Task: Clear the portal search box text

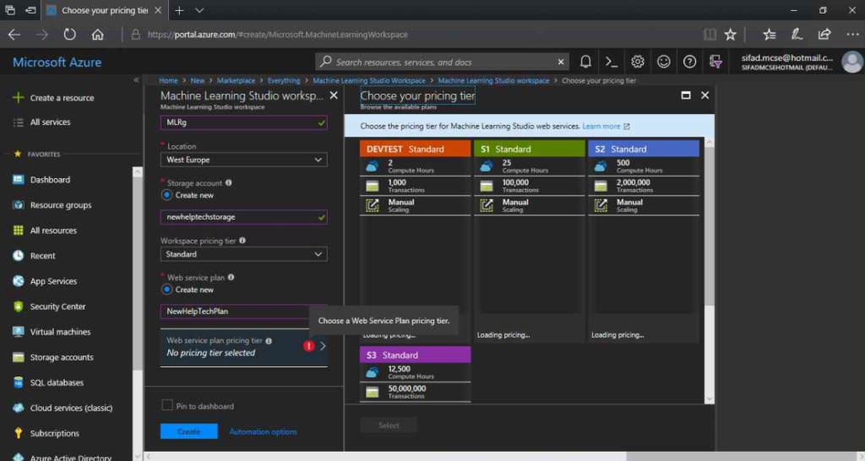Action: tap(561, 62)
